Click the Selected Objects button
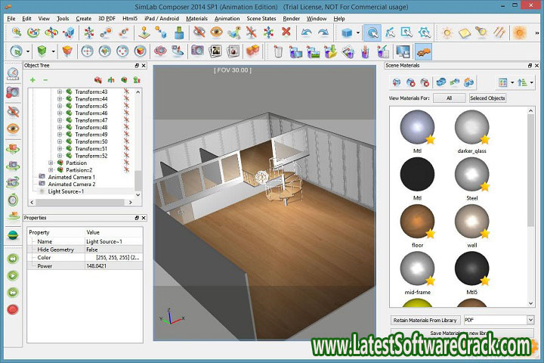The height and width of the screenshot is (363, 544). 487,98
